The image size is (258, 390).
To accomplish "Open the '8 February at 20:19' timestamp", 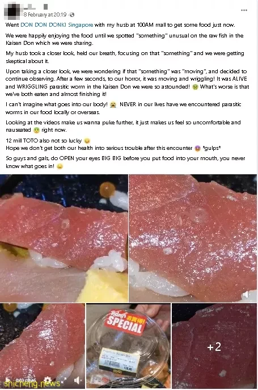I will [45, 15].
